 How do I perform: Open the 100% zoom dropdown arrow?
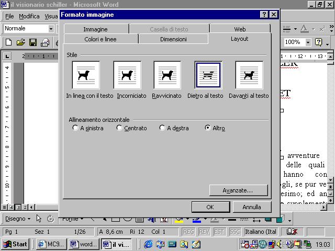pos(308,42)
